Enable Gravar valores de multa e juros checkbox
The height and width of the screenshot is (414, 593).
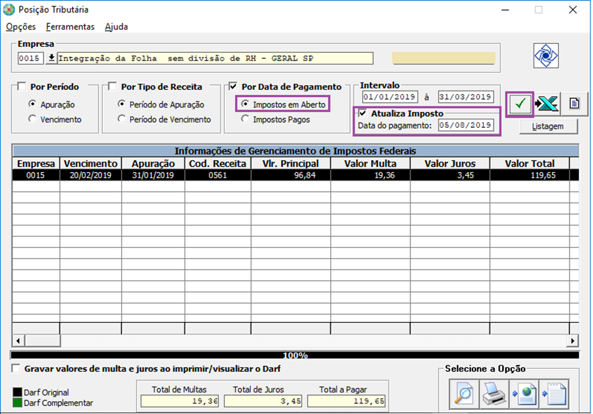tap(16, 368)
